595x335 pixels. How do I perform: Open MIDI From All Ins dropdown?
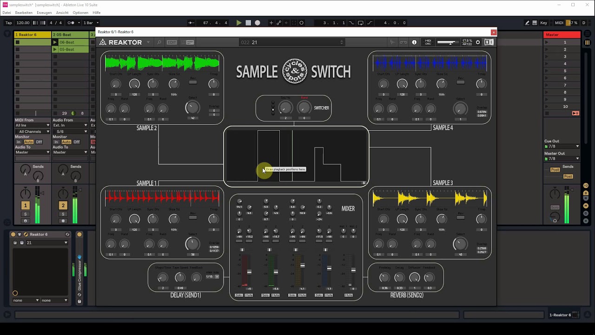click(32, 126)
